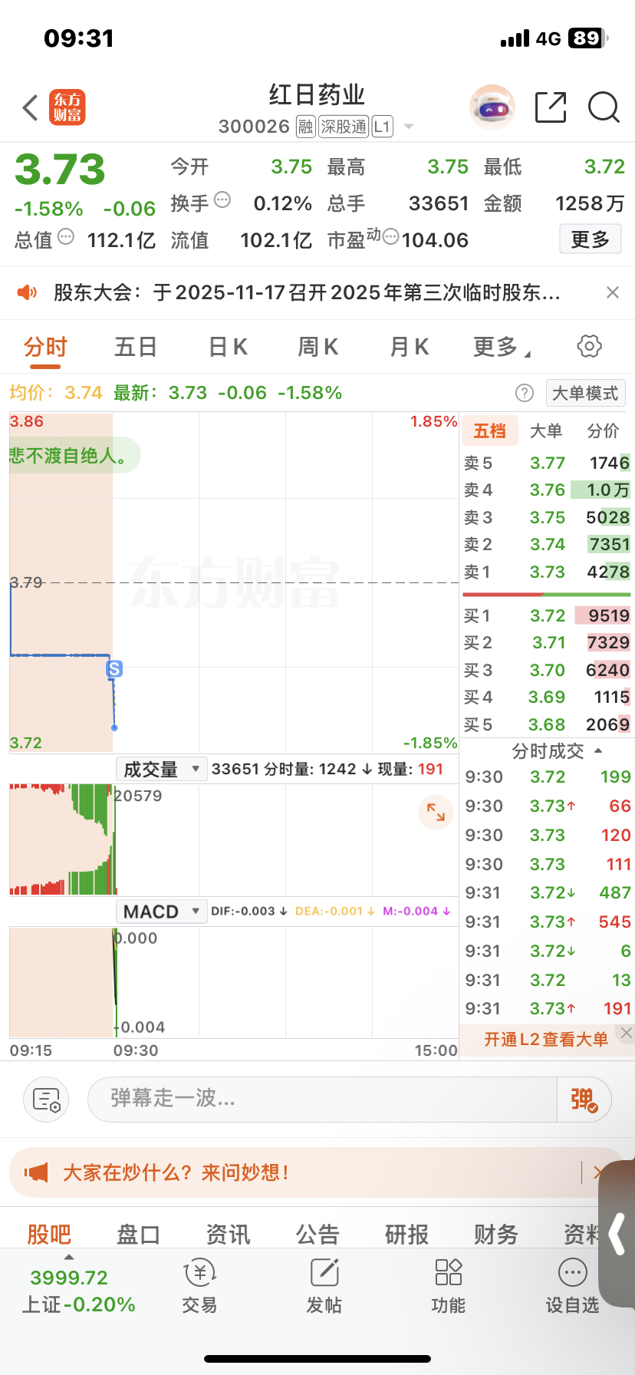Tap the megaphone icon in 妙想 banner
Image resolution: width=635 pixels, height=1375 pixels.
tap(36, 1172)
